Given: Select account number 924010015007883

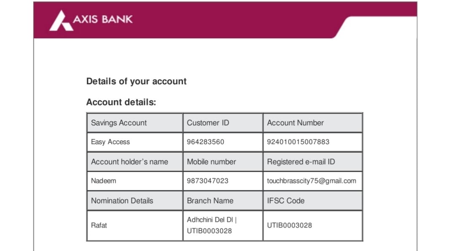Looking at the screenshot, I should pos(298,142).
